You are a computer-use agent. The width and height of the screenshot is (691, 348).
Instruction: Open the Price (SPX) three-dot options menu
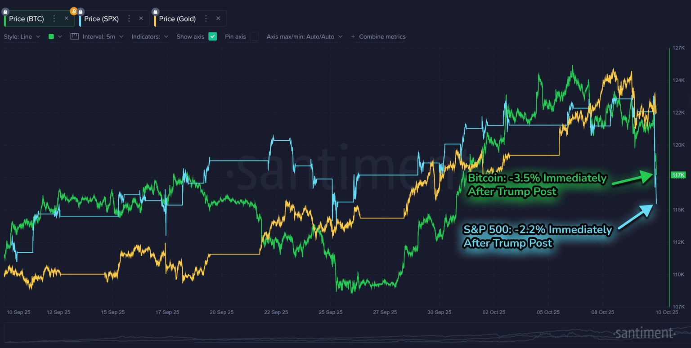[129, 18]
